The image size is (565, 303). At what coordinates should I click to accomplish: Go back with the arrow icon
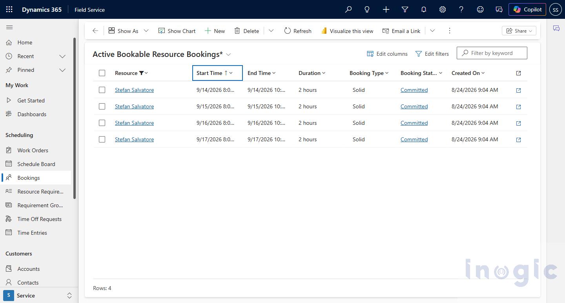95,31
